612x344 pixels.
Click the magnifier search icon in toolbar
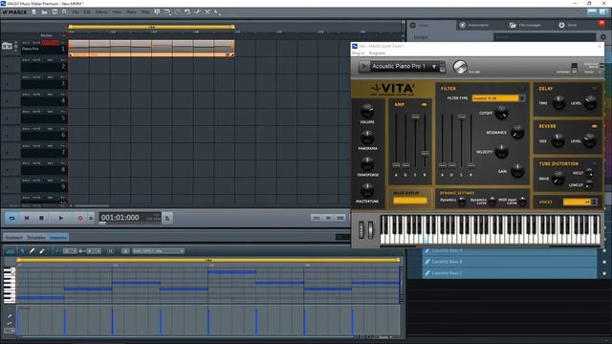(x=64, y=12)
